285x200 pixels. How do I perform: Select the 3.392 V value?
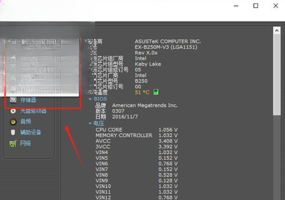pos(168,147)
